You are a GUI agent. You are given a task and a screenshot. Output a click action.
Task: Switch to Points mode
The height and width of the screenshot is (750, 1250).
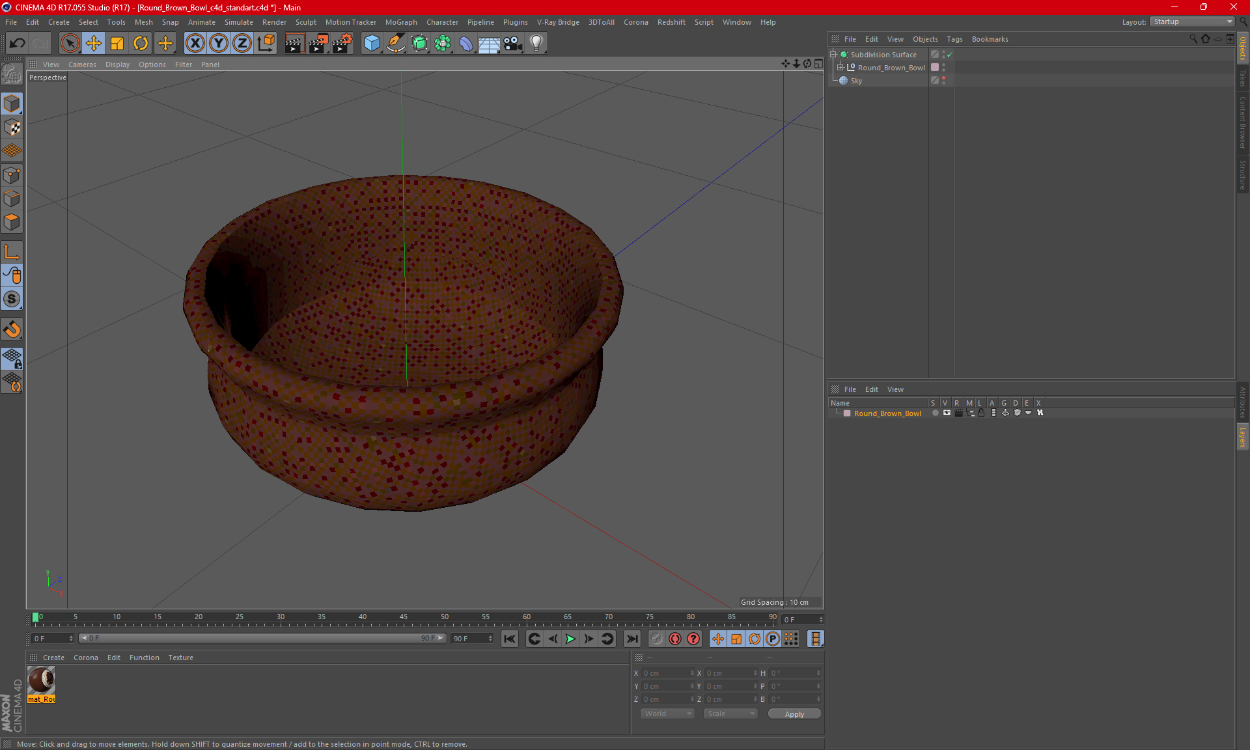point(12,175)
